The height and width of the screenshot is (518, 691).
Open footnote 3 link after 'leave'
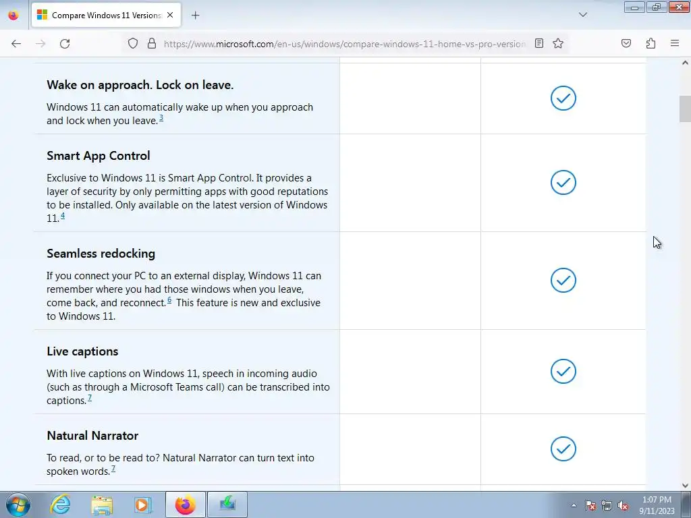pos(161,118)
